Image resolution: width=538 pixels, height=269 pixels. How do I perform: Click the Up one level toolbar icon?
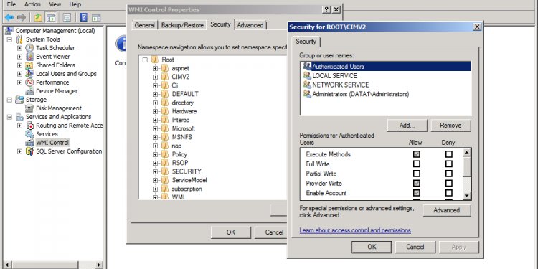tap(38, 17)
